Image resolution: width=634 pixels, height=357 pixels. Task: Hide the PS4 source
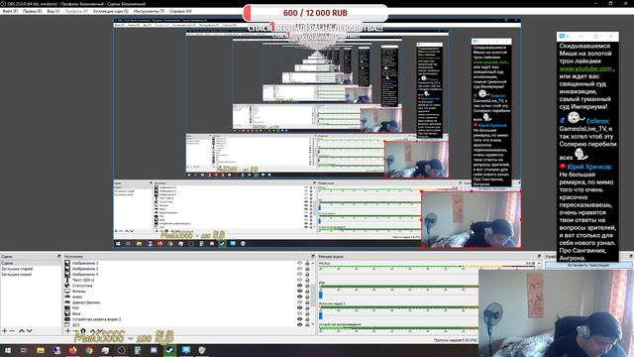[299, 308]
